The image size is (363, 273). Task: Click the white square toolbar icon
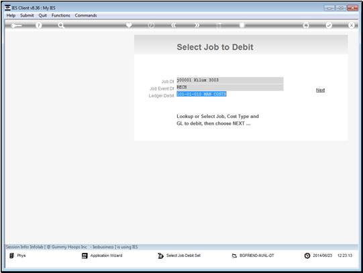tap(242, 25)
